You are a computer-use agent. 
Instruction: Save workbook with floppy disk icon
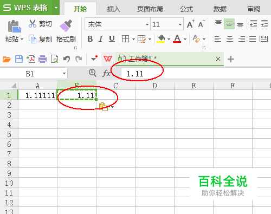[x=19, y=59]
